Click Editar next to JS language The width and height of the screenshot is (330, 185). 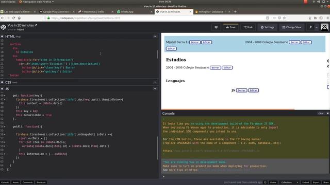pyautogui.click(x=253, y=90)
